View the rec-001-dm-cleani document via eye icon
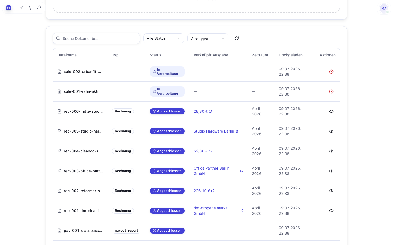The height and width of the screenshot is (245, 393). 331,211
